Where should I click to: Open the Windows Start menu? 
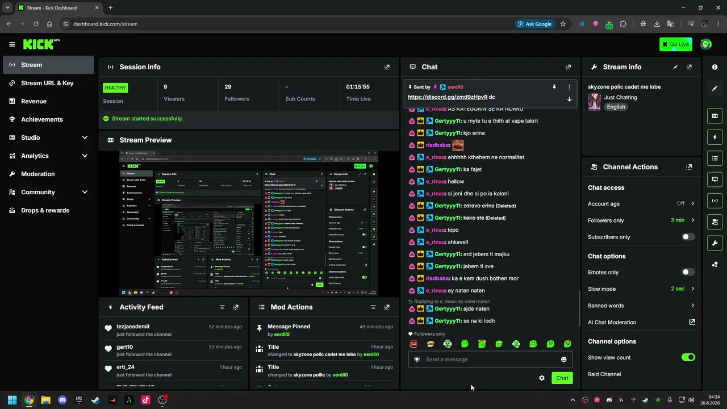pyautogui.click(x=12, y=400)
